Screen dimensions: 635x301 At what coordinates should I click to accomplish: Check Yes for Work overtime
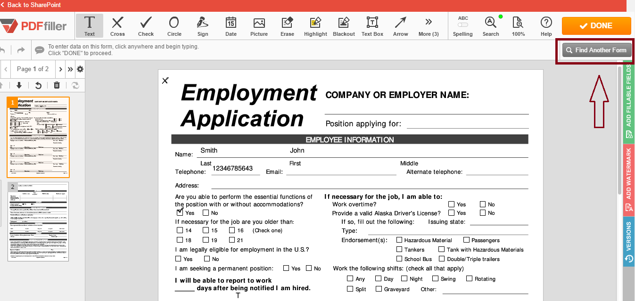[x=451, y=204]
